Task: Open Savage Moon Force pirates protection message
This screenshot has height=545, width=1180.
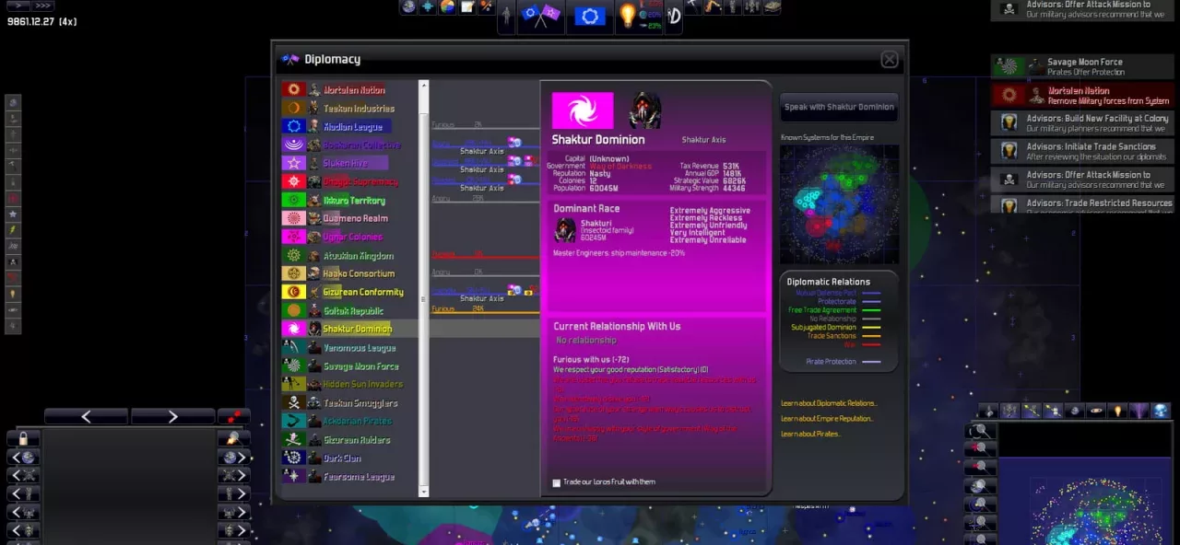Action: point(1083,66)
